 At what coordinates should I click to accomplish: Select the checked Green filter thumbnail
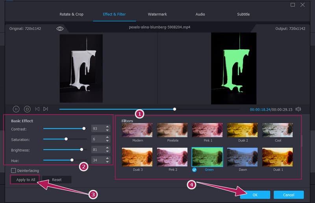click(207, 157)
